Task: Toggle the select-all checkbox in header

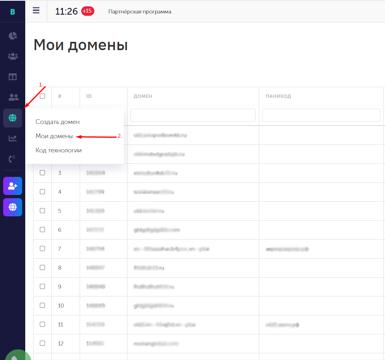Action: [43, 96]
